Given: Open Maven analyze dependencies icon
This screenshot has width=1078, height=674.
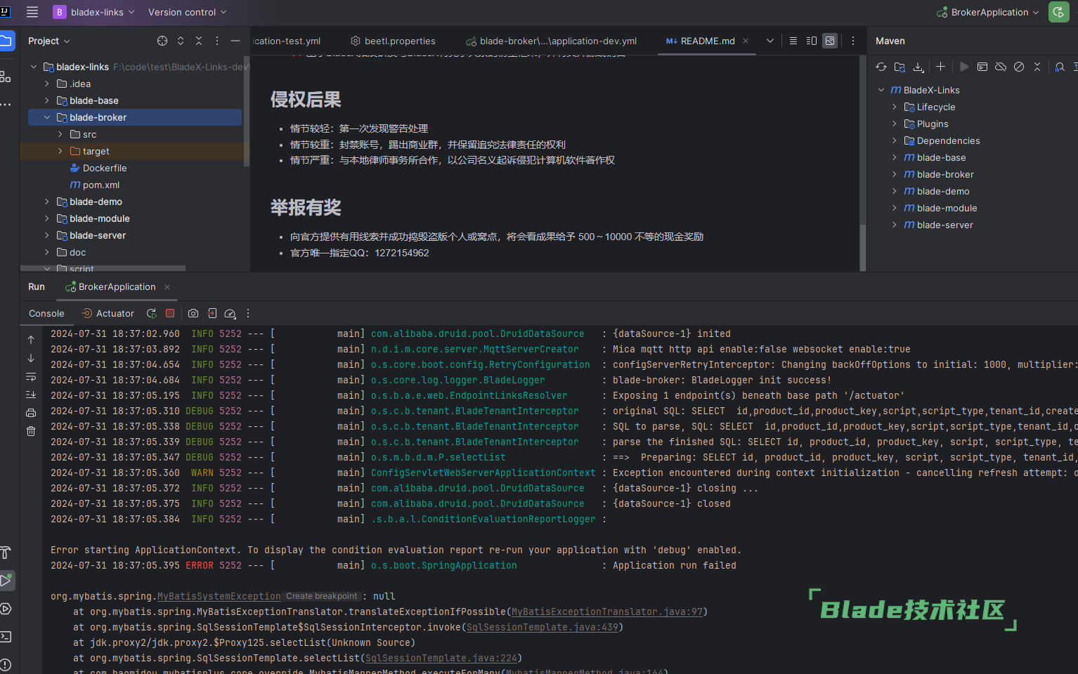Looking at the screenshot, I should point(1060,67).
